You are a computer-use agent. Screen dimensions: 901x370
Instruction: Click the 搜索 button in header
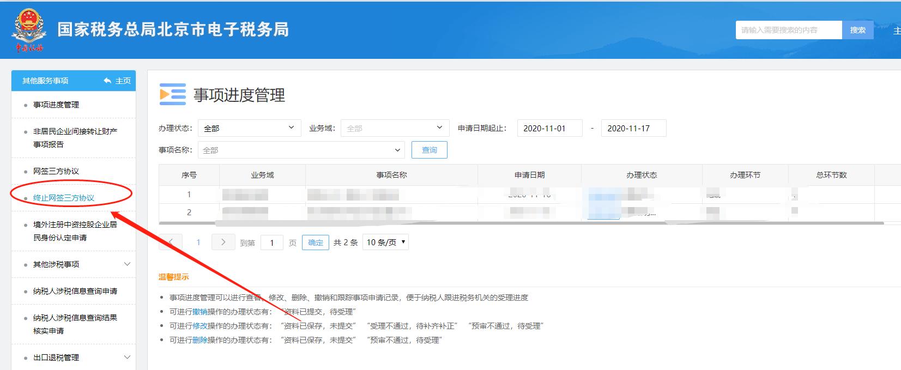tap(857, 30)
